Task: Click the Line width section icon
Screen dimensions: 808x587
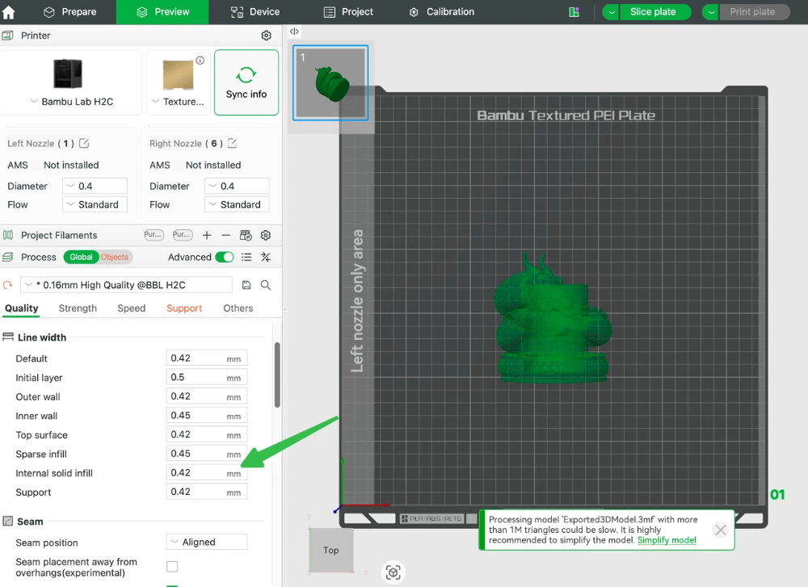Action: [8, 338]
